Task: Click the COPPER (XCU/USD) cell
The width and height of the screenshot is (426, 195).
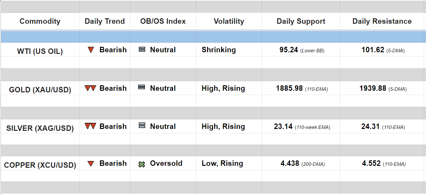Action: [40, 165]
